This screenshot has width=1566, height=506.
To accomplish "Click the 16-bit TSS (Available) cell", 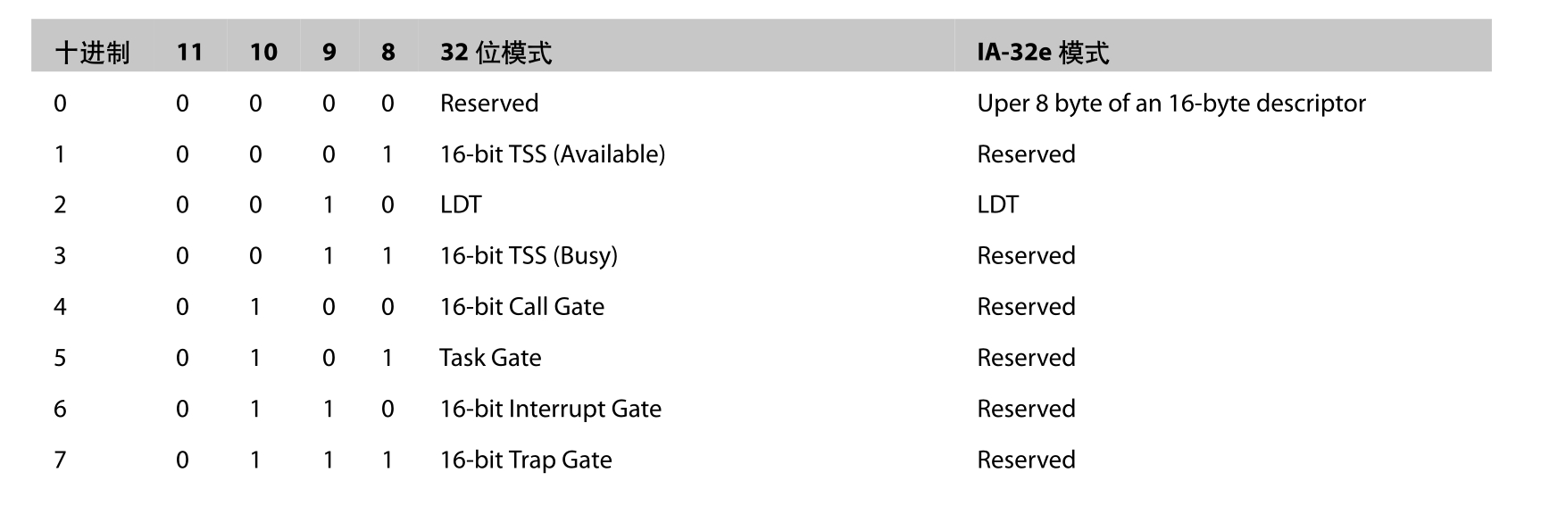I will click(552, 154).
